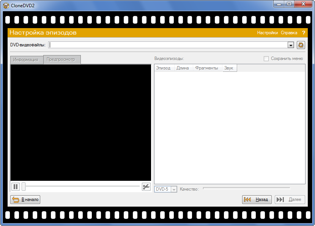Open Настройки in the header

pos(267,33)
